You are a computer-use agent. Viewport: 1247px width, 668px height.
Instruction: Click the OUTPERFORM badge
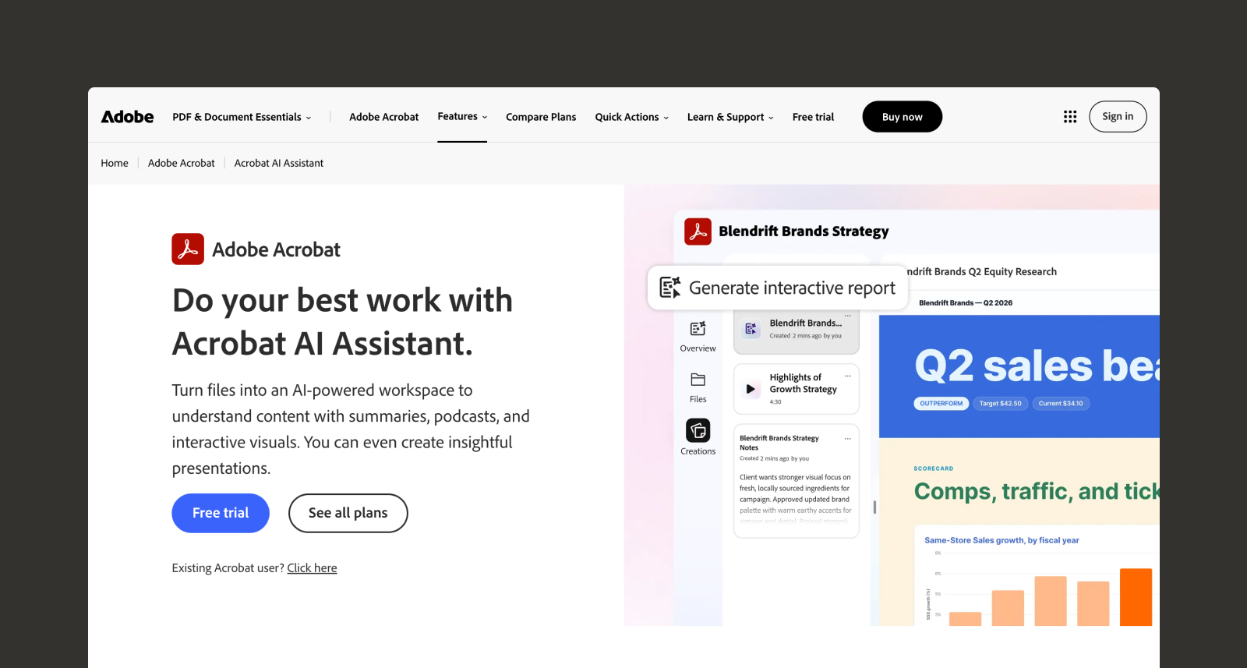pos(941,404)
